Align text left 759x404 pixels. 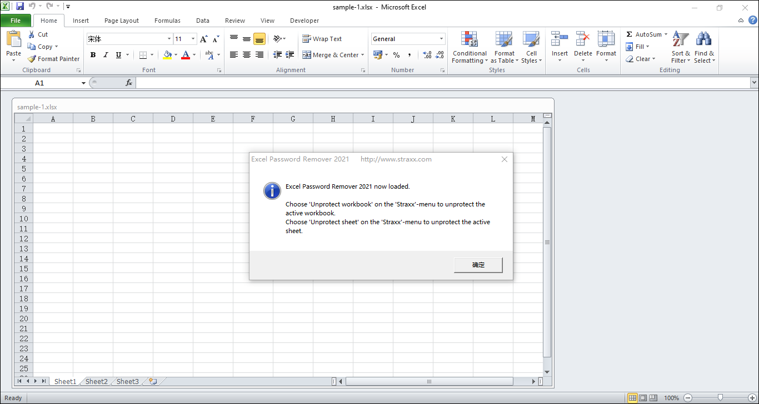click(234, 55)
